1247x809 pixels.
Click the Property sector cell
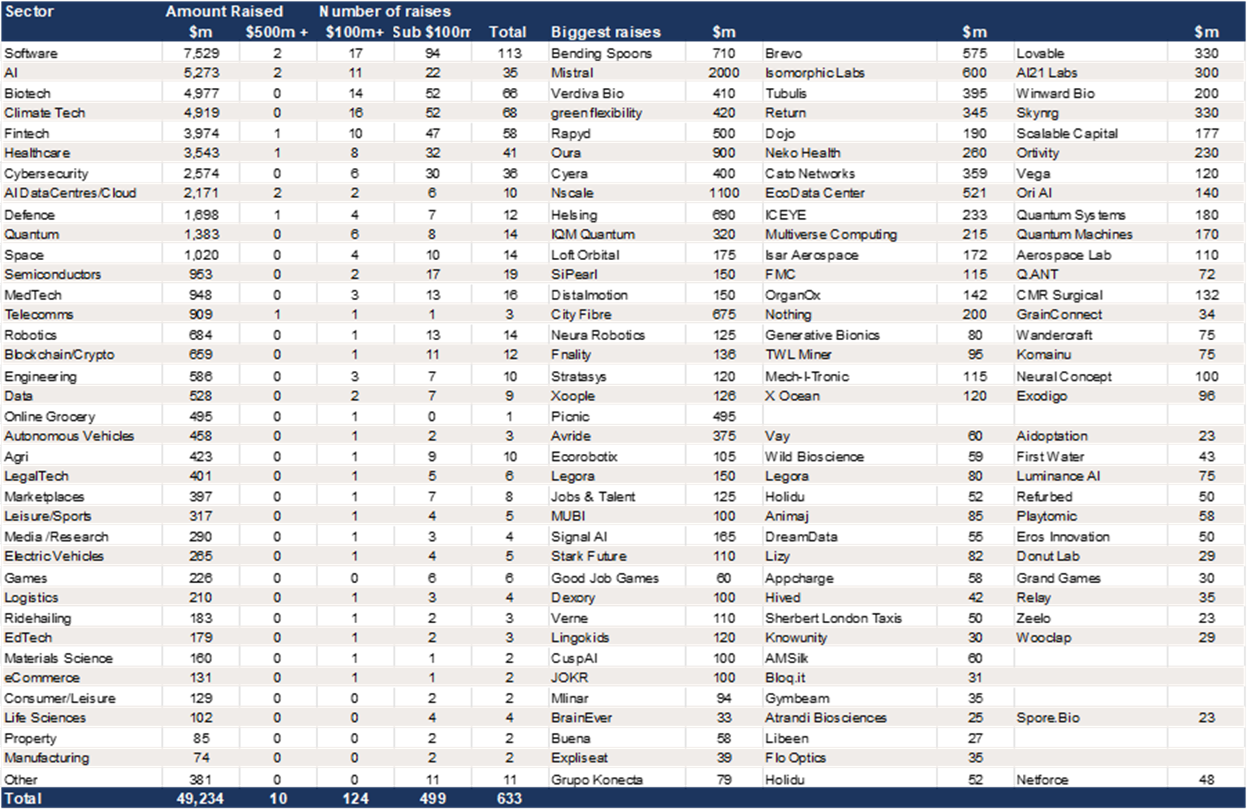30,739
